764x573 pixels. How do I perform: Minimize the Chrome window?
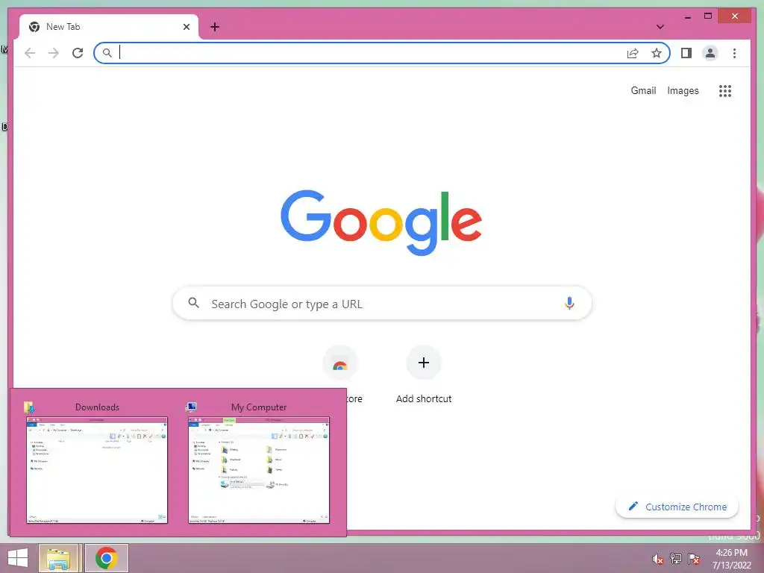[x=687, y=16]
